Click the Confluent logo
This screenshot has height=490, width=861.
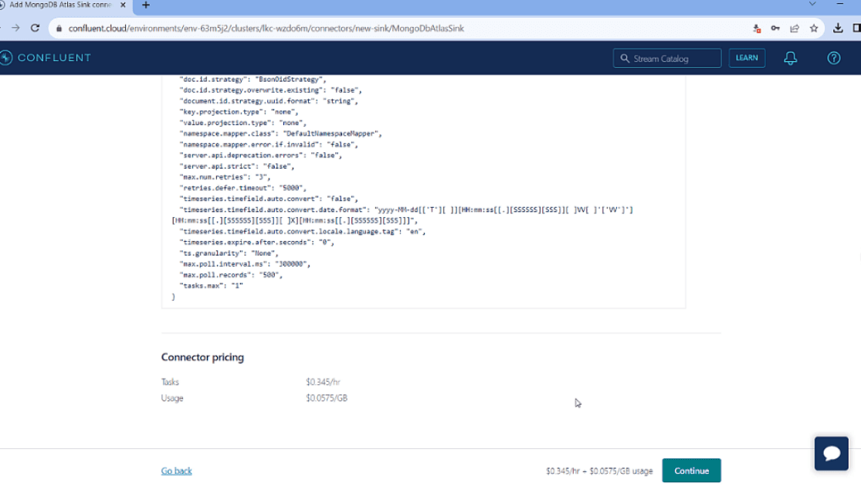[46, 58]
